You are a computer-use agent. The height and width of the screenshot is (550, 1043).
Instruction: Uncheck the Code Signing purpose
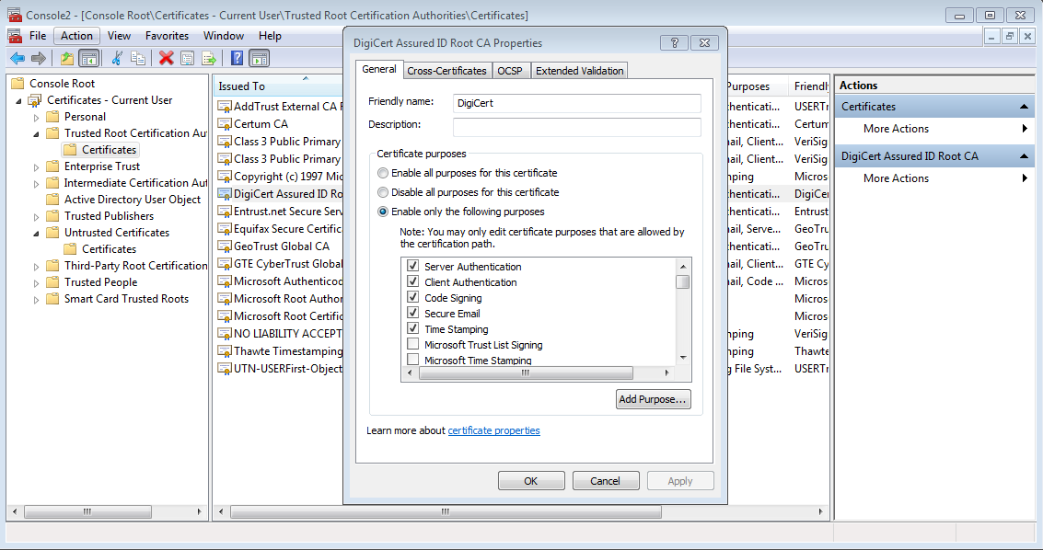[x=413, y=298]
